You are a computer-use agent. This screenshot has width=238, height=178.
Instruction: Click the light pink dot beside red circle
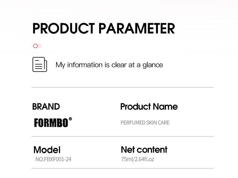coord(39,46)
